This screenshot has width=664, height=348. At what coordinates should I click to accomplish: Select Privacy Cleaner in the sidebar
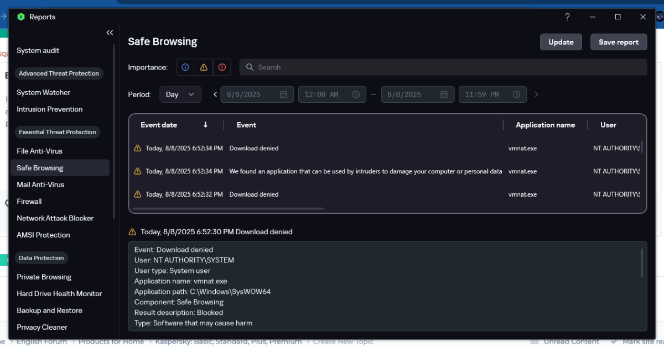tap(42, 328)
